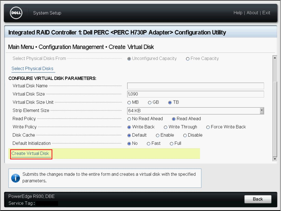
Task: Select Force Write Back policy
Action: [208, 127]
